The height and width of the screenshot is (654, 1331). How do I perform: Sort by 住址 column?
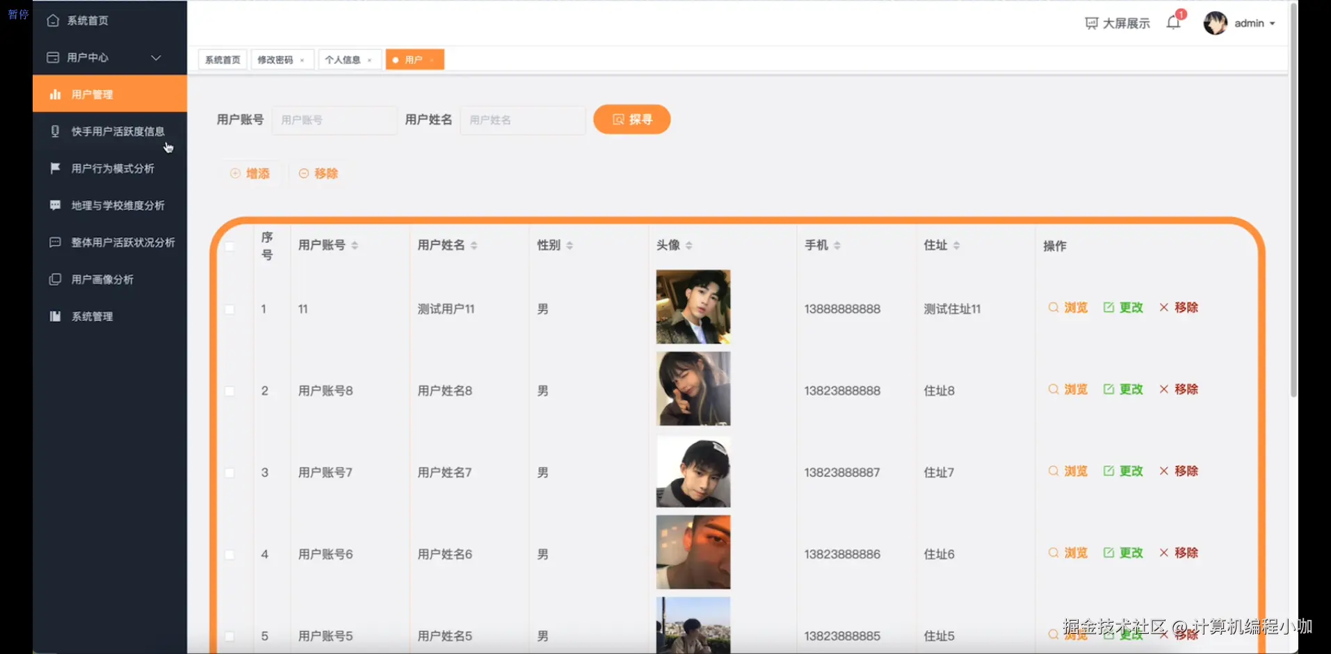pyautogui.click(x=957, y=245)
